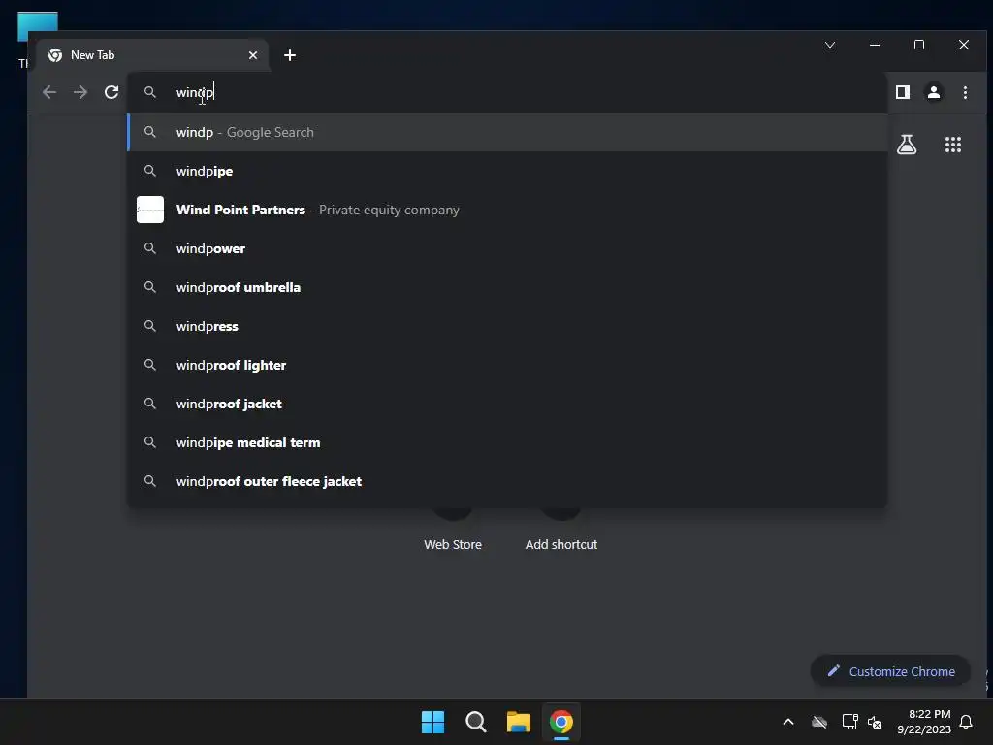Open Windows taskbar search

click(x=475, y=722)
